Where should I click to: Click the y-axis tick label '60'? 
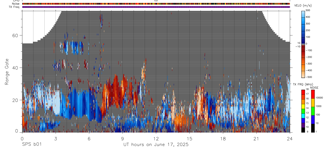click(x=16, y=35)
